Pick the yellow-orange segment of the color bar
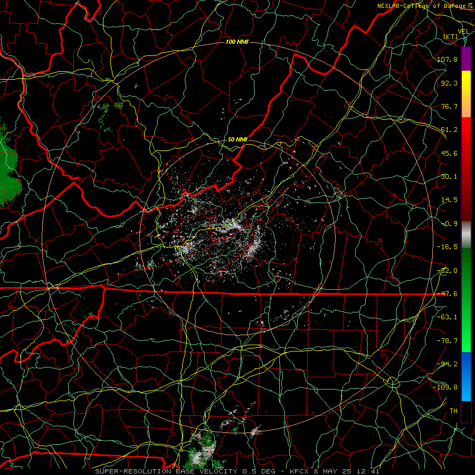Image resolution: width=475 pixels, height=475 pixels. [x=466, y=94]
